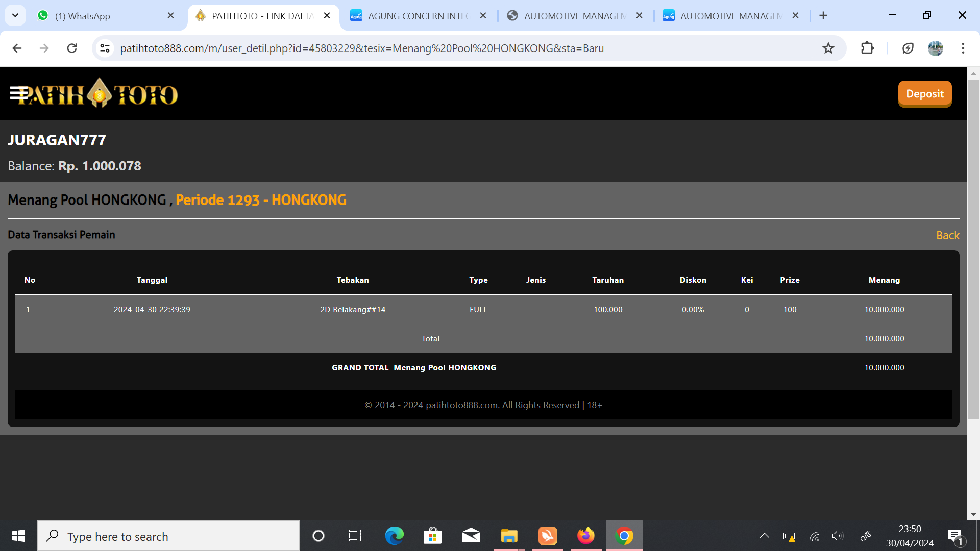
Task: Click the Windows search box
Action: [x=168, y=536]
